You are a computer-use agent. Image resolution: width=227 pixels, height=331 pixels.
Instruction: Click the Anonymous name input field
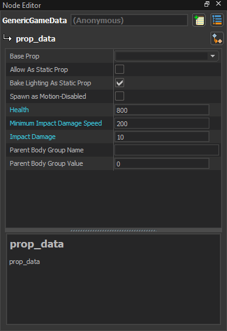[129, 20]
